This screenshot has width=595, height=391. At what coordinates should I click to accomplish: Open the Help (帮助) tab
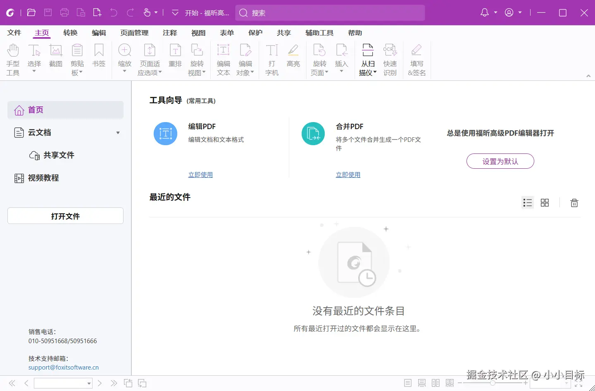355,33
